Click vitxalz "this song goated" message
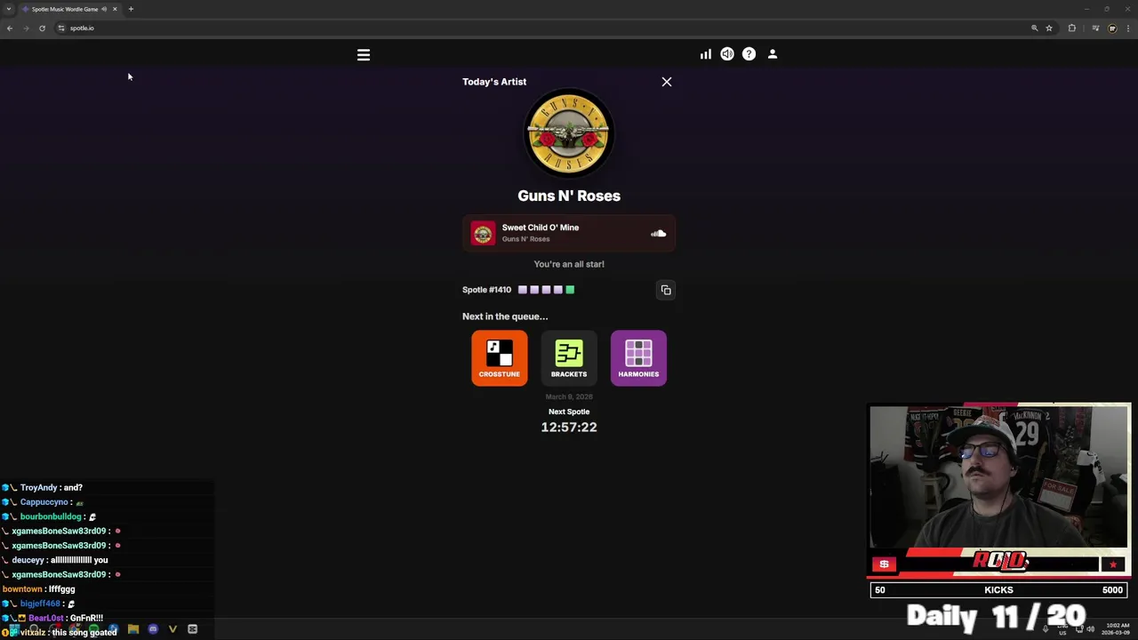This screenshot has width=1138, height=640. [x=60, y=632]
